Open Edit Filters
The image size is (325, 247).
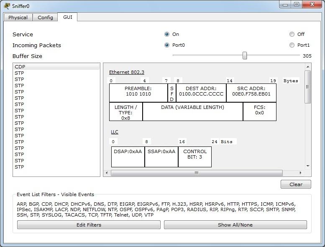tap(89, 224)
